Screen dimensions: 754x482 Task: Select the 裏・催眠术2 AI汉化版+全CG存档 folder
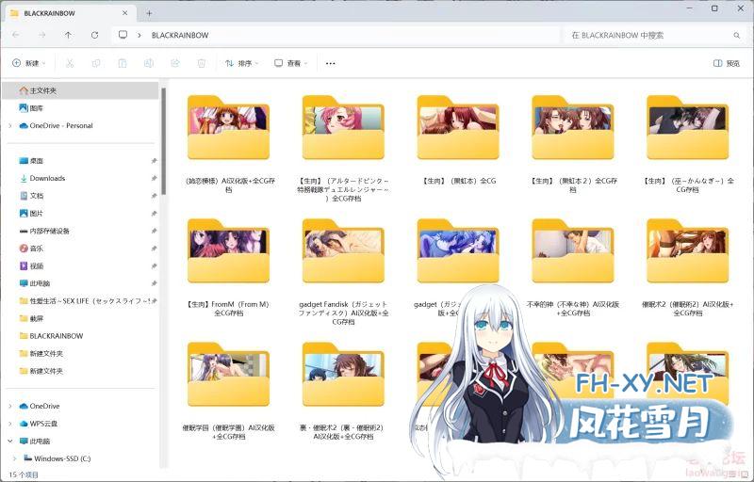click(343, 391)
